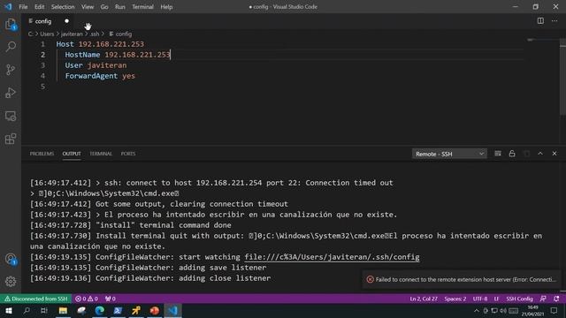Viewport: 566px width, 318px height.
Task: Open the Help menu
Action: (166, 7)
